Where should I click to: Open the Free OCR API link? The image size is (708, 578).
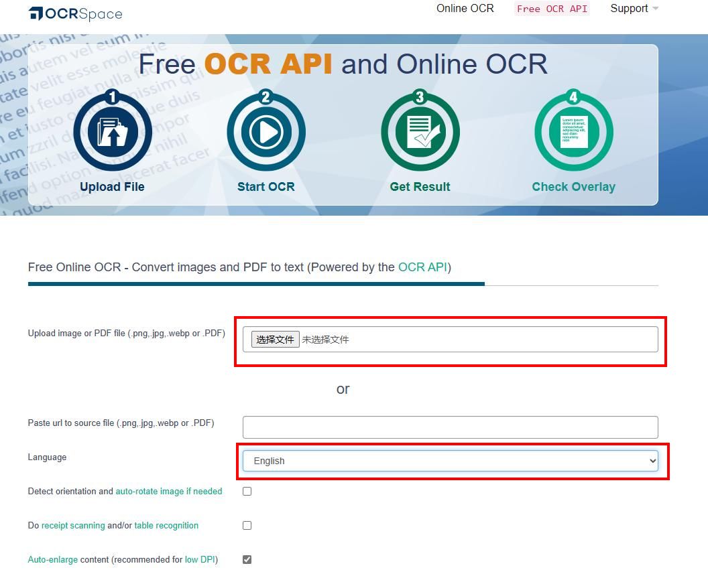(x=552, y=9)
